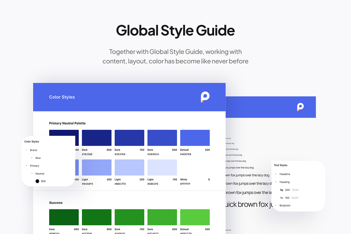Expand the Bodytext style arrow
The image size is (351, 234).
coord(276,206)
